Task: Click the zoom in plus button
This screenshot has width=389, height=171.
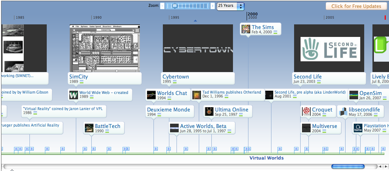Action: (x=212, y=6)
